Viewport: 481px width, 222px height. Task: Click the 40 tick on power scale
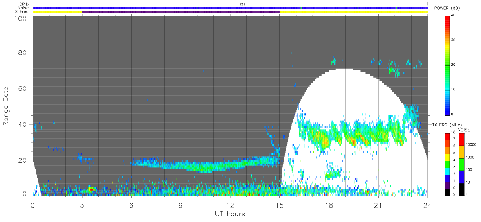pyautogui.click(x=454, y=16)
